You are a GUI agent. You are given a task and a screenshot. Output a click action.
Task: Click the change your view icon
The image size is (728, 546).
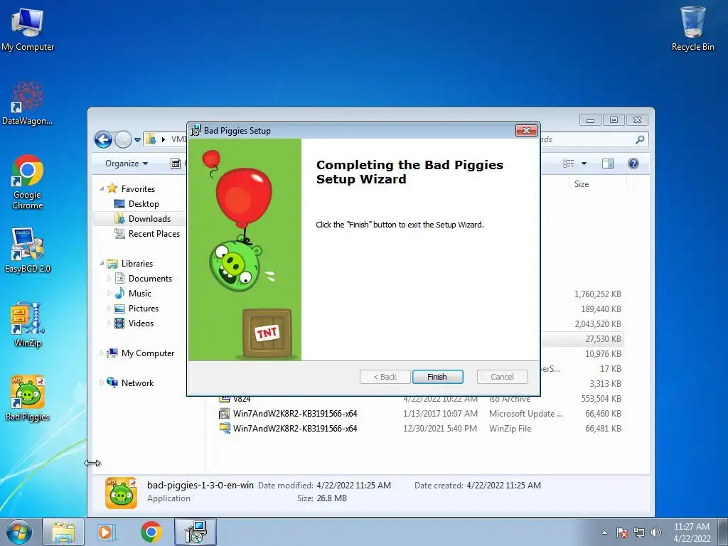[569, 164]
